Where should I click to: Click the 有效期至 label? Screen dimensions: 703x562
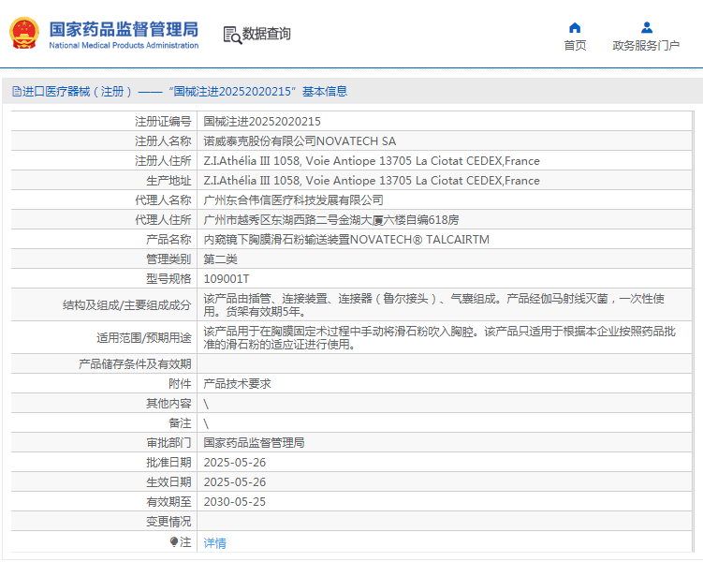click(168, 502)
